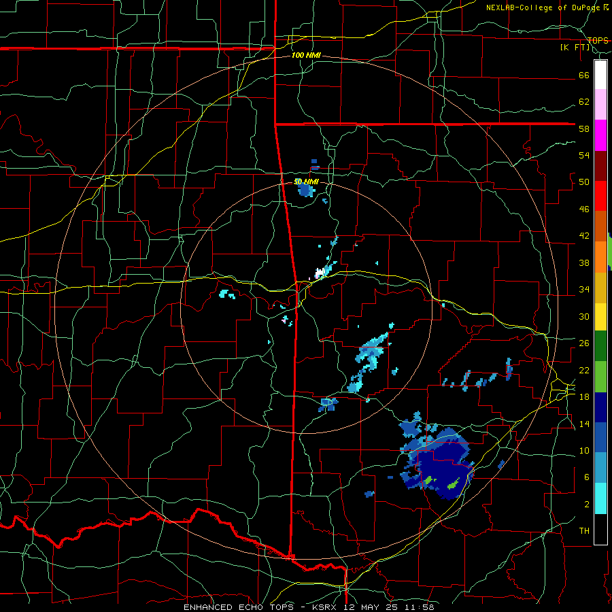The width and height of the screenshot is (612, 612).
Task: Click the legend value 46
Action: [584, 209]
